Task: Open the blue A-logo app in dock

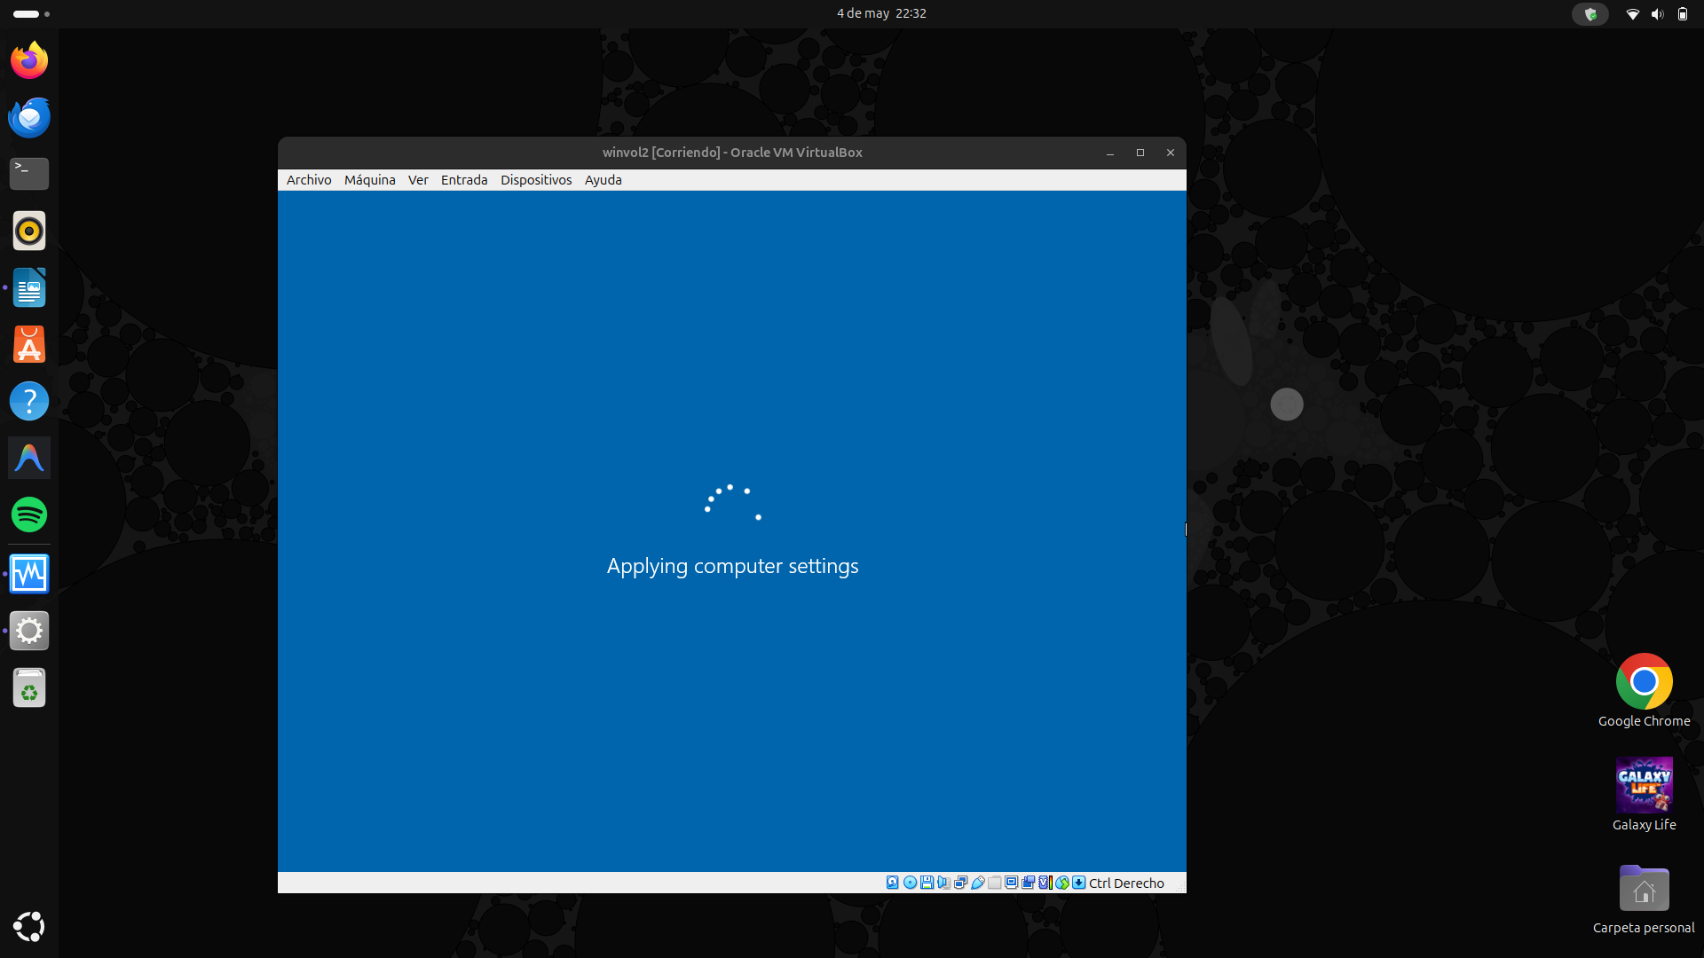Action: pos(29,458)
